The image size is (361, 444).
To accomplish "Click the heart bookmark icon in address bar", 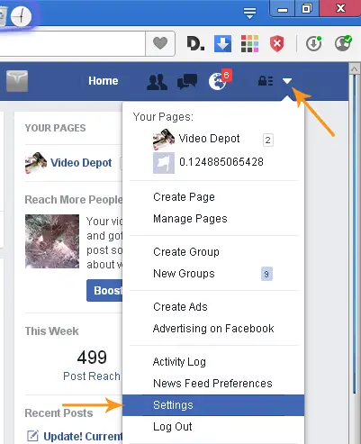I will pyautogui.click(x=160, y=43).
